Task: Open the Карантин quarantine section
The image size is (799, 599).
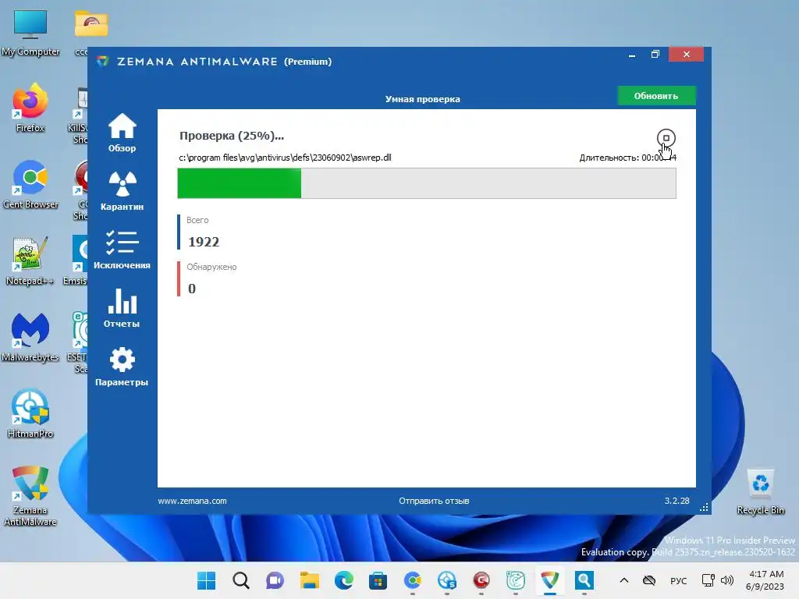Action: click(x=122, y=191)
